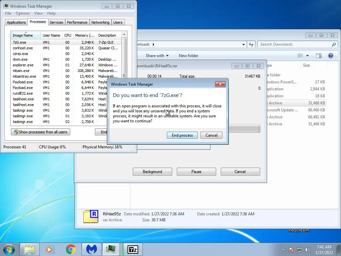The height and width of the screenshot is (256, 341).
Task: Switch to the Applications tab
Action: pos(16,22)
